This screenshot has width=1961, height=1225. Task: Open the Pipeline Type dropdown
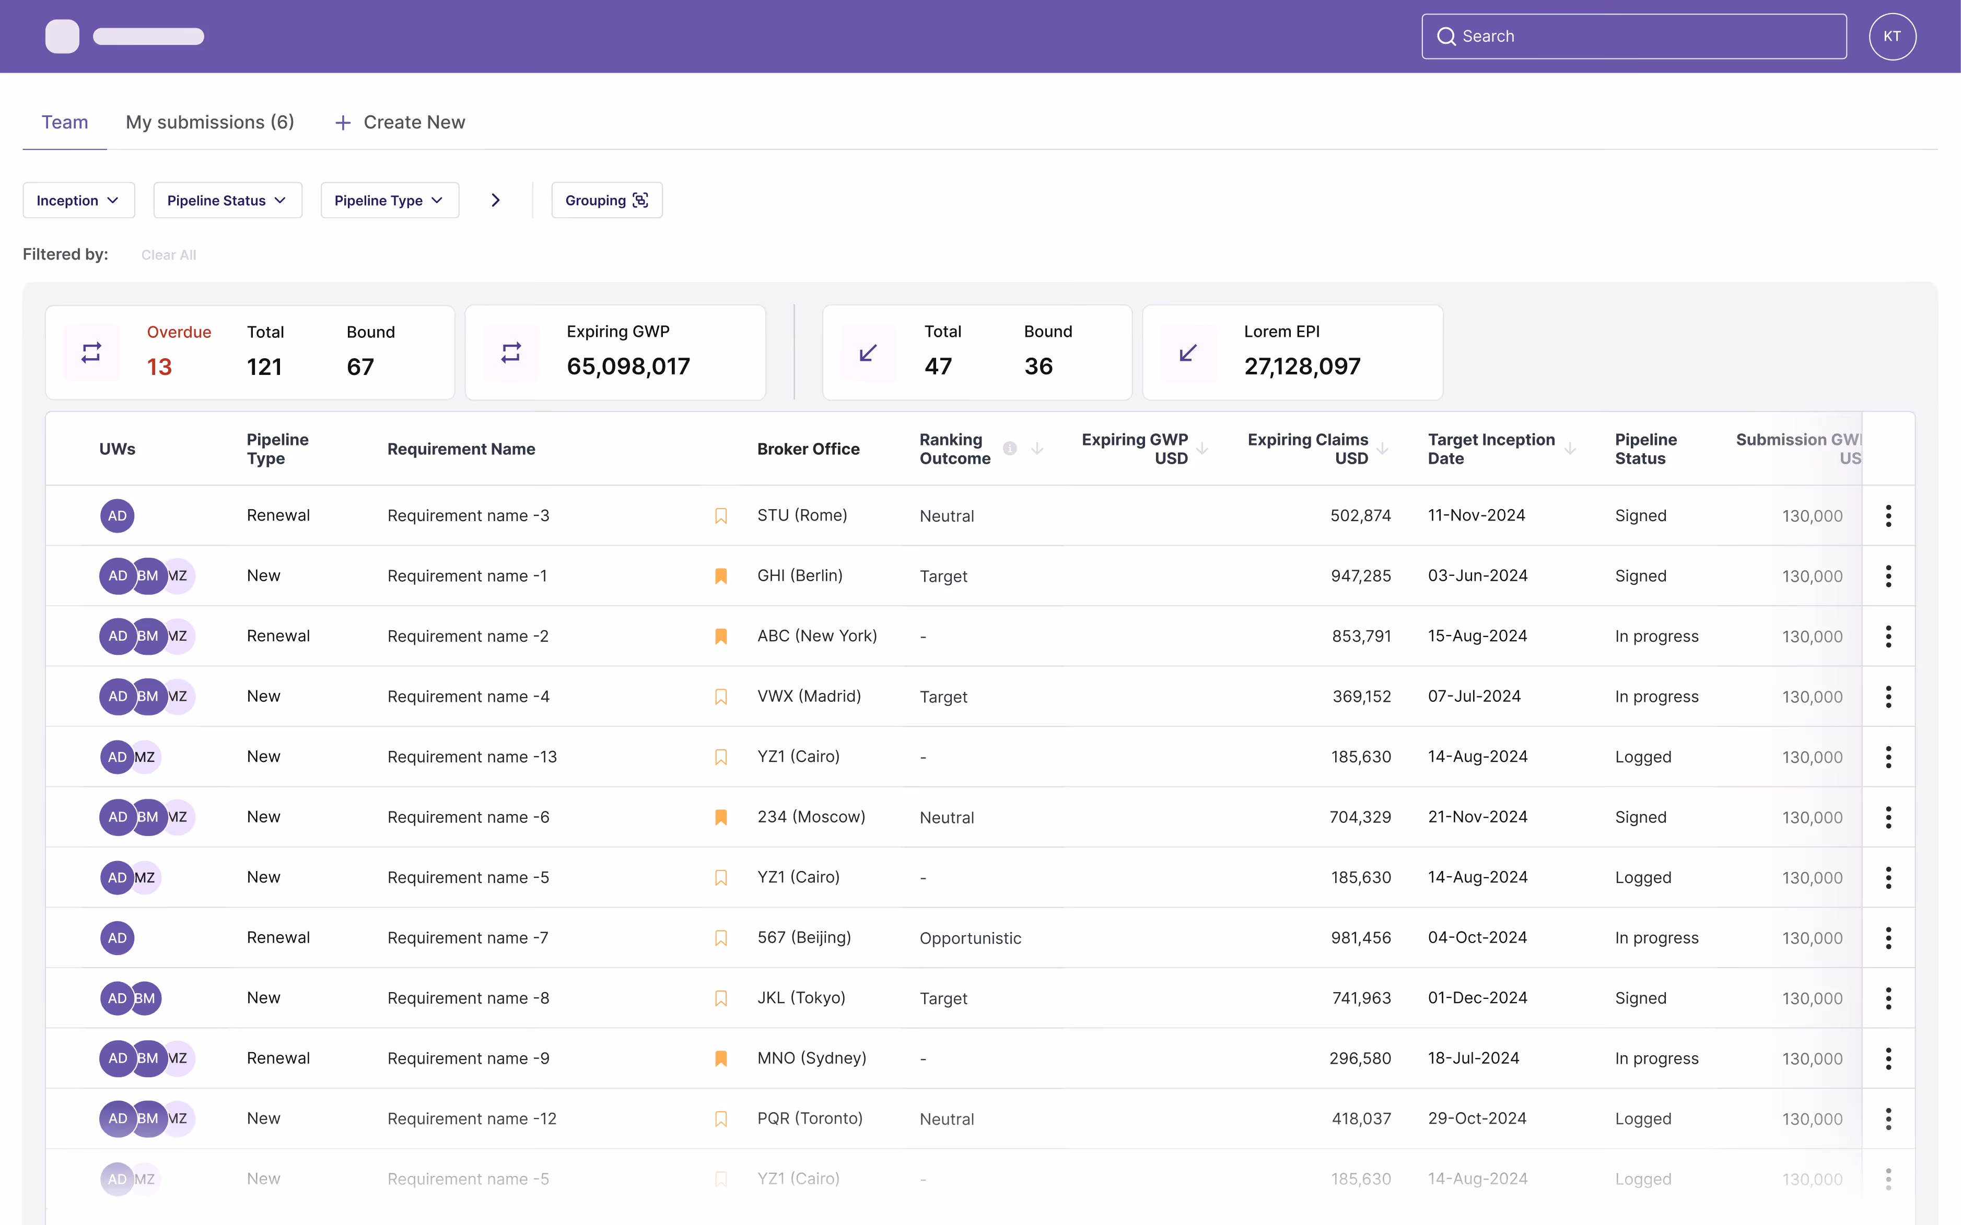click(389, 200)
